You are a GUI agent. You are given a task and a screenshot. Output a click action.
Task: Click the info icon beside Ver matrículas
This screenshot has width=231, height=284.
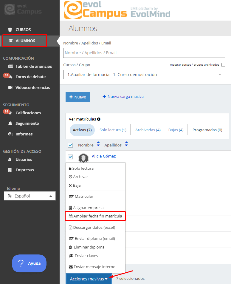point(99,119)
